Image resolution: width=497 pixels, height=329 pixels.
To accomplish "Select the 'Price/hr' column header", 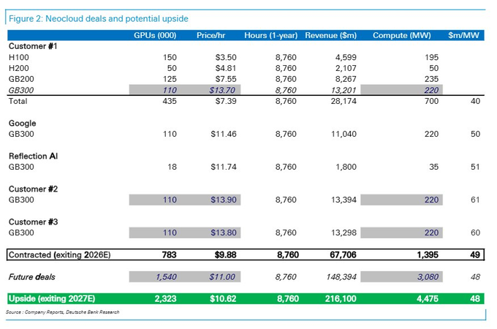I will (x=210, y=35).
